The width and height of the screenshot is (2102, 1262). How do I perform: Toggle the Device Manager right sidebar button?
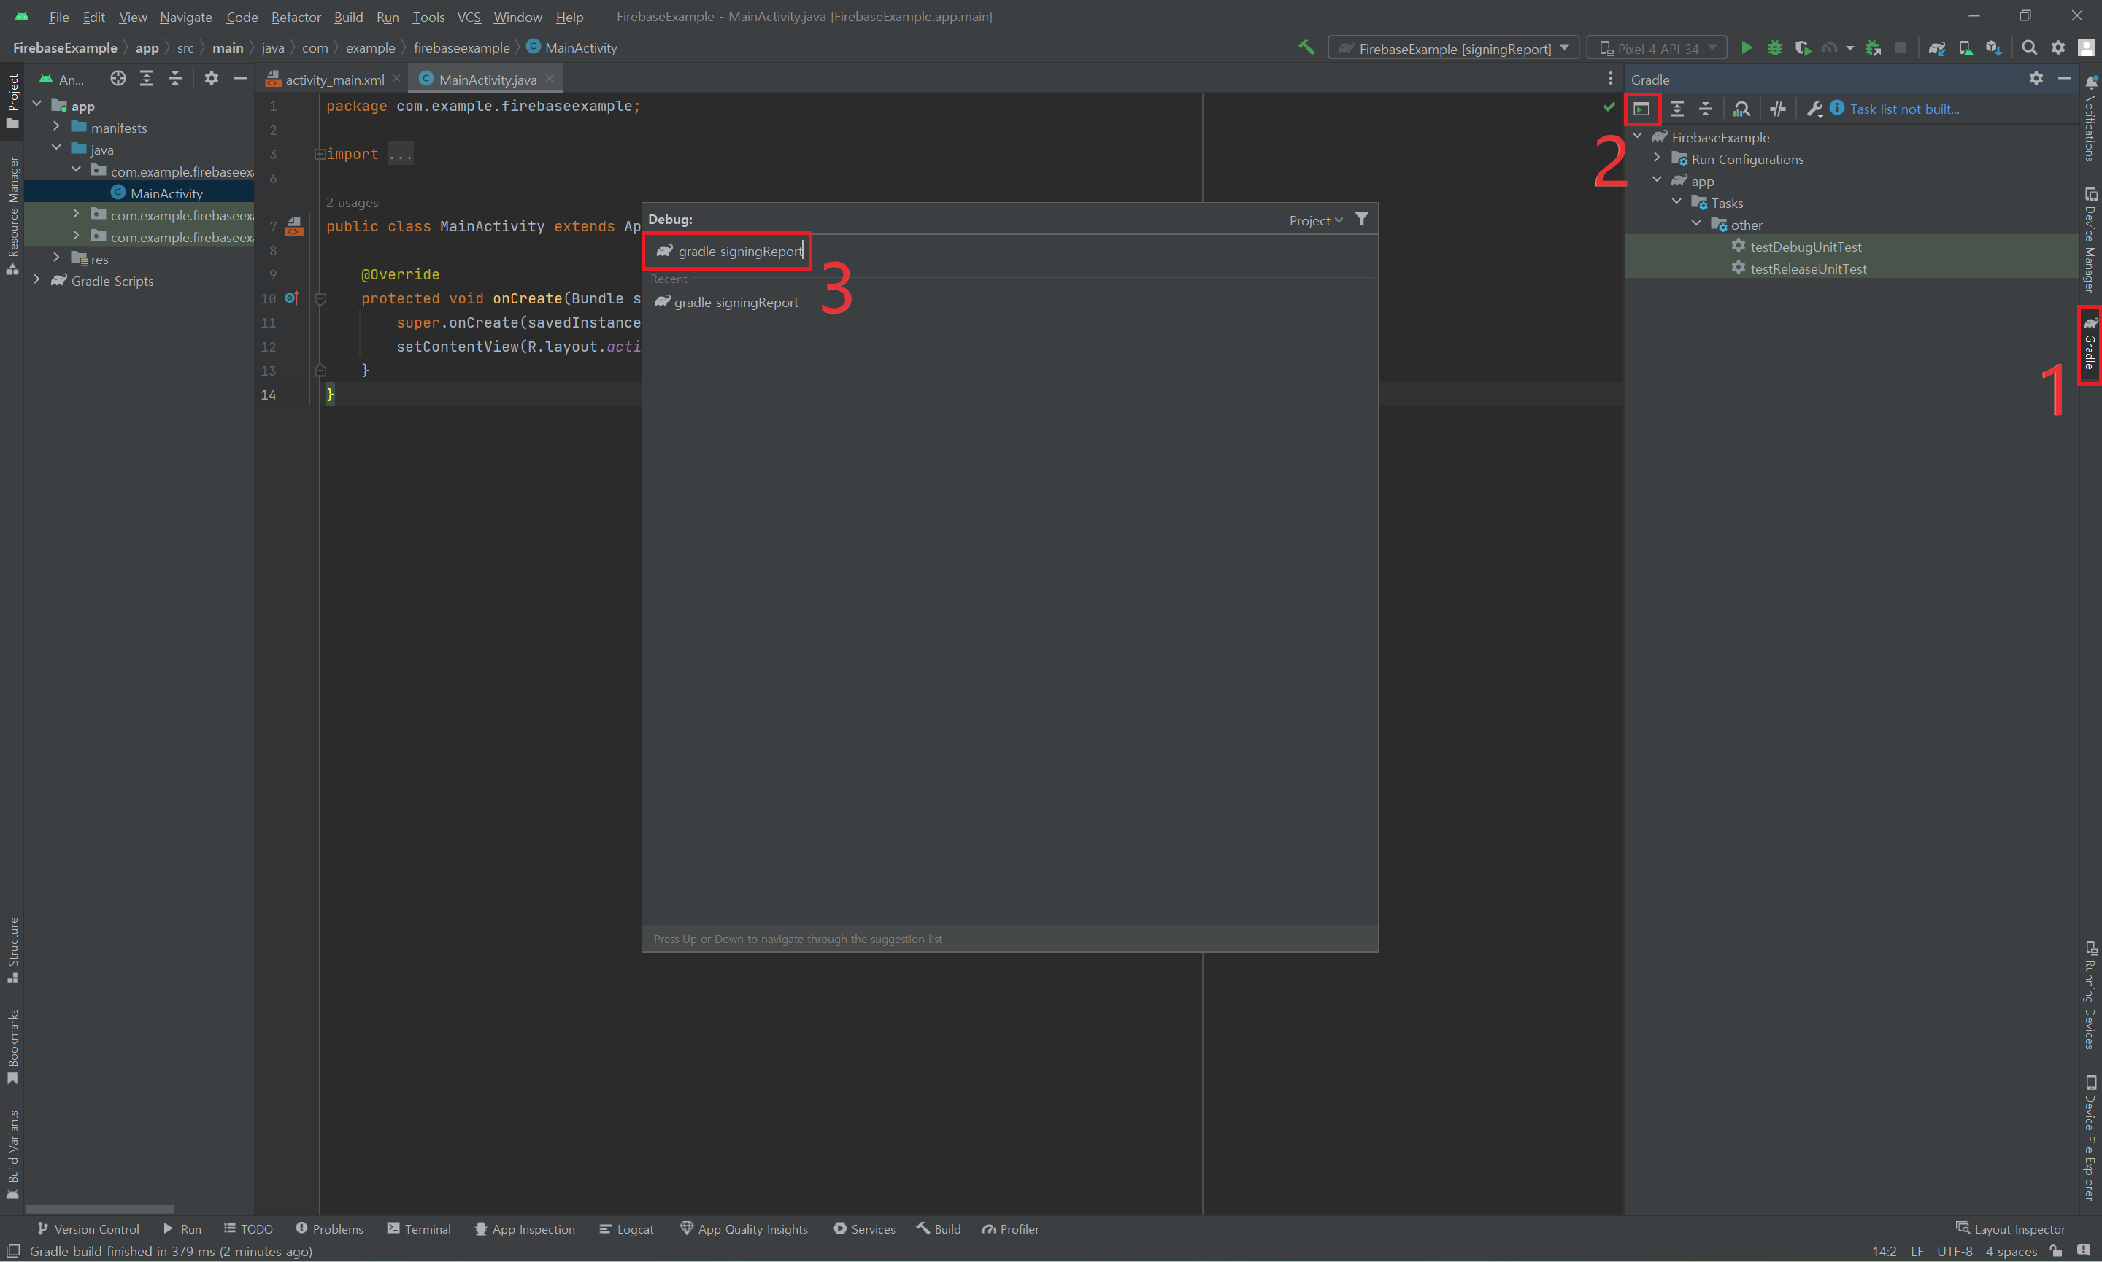pos(2090,240)
